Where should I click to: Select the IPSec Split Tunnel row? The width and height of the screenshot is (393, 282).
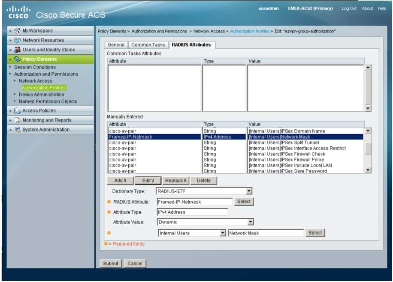pos(236,142)
